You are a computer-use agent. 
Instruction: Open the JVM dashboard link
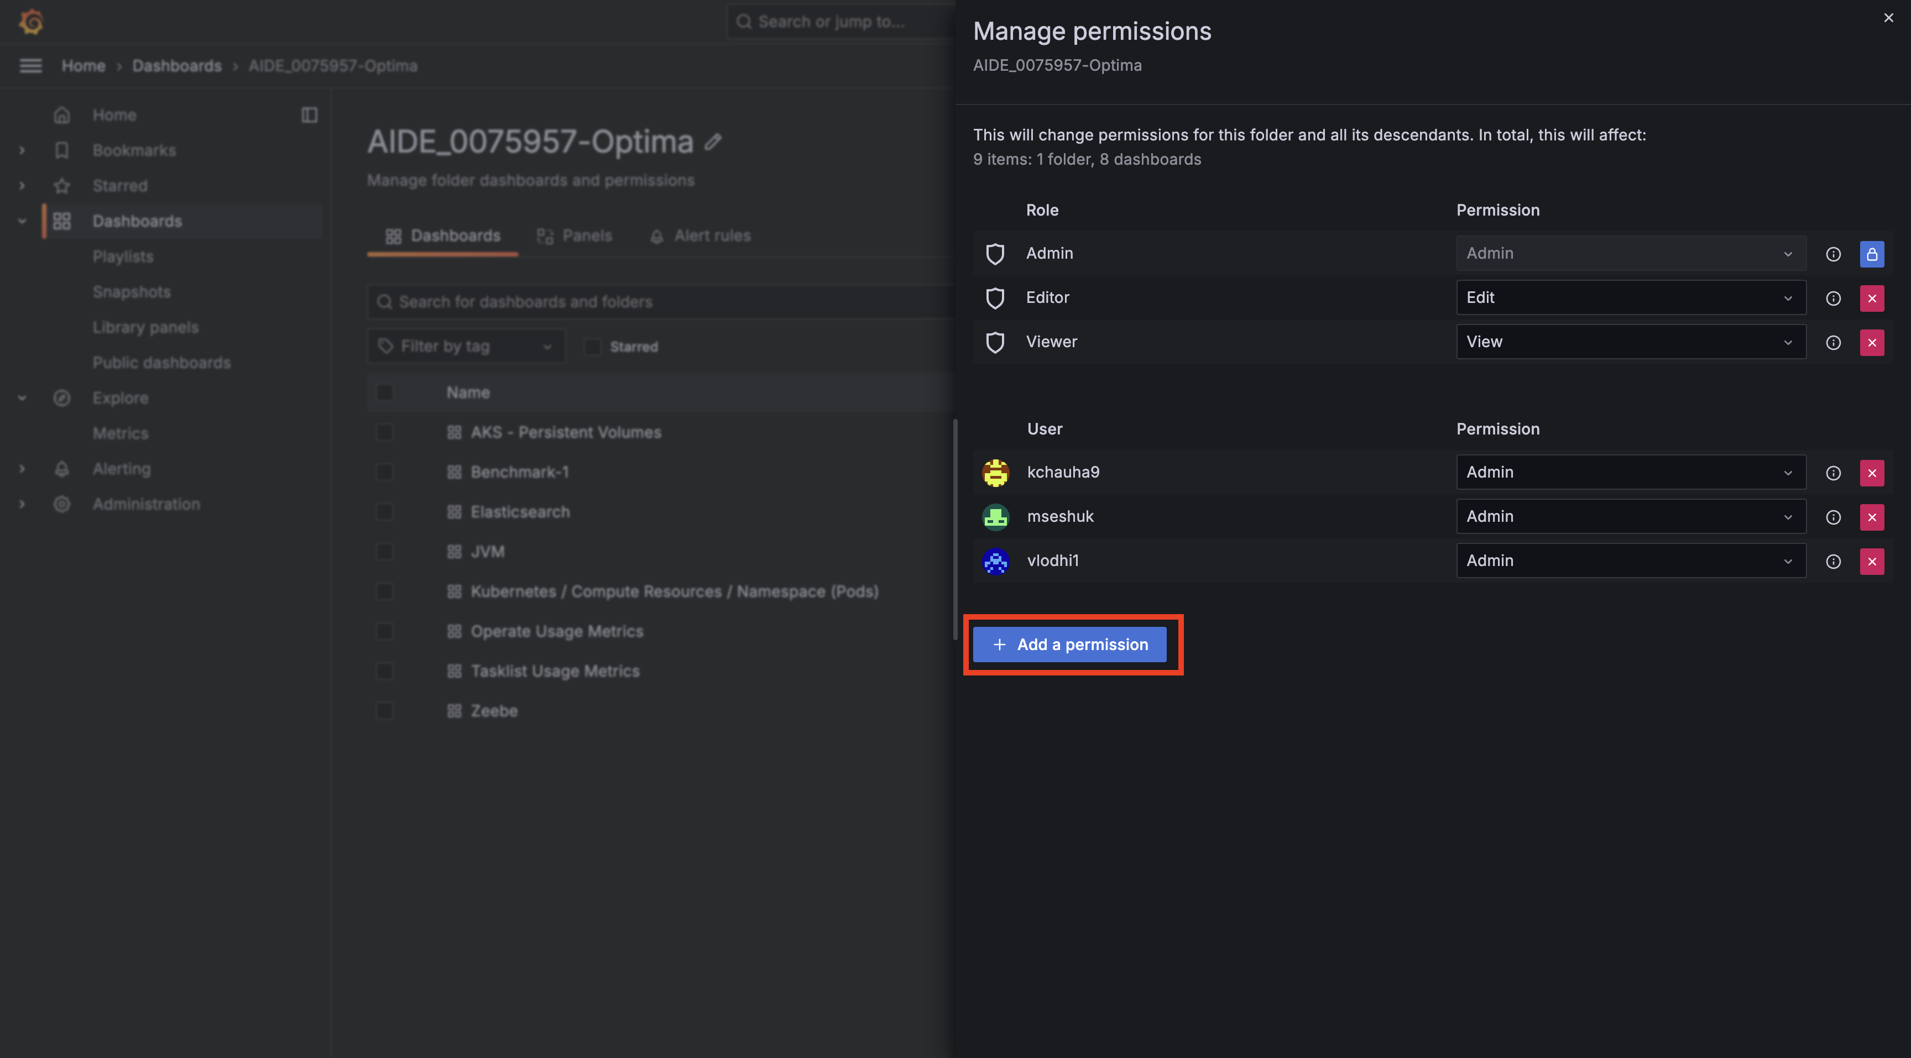tap(487, 552)
